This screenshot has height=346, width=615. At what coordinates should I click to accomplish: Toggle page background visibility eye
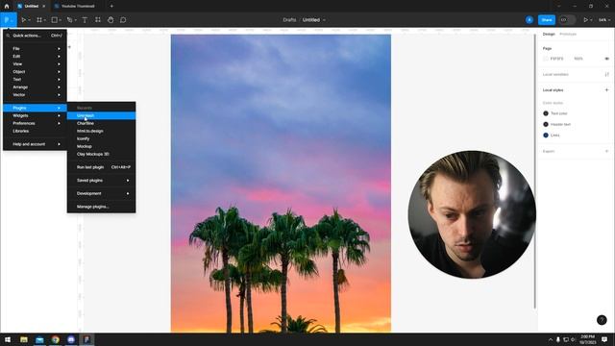606,59
